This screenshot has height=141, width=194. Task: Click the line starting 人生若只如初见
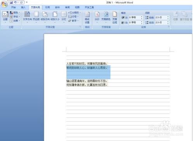pos(87,63)
